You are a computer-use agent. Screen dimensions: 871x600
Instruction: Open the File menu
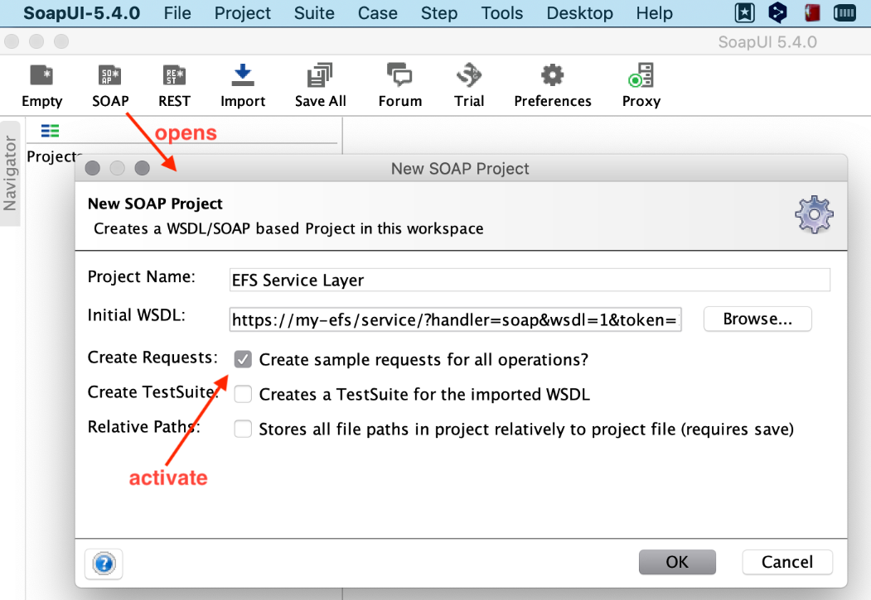[x=177, y=12]
